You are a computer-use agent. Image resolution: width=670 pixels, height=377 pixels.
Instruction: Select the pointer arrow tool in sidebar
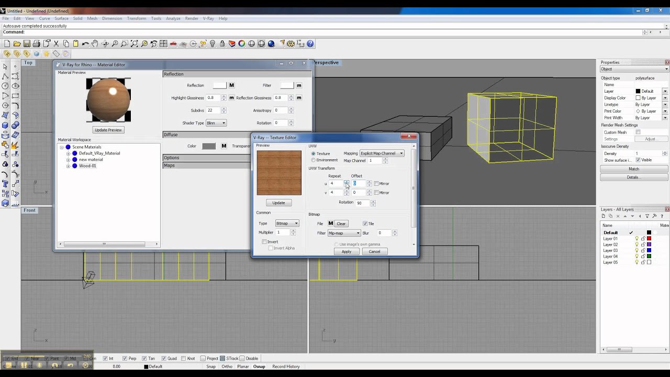[5, 66]
